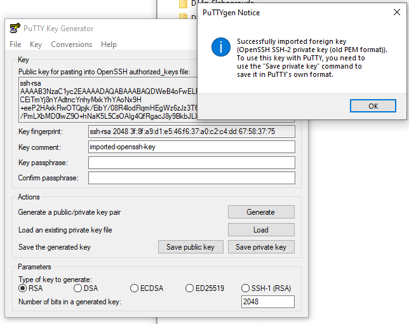Screen dimensions: 409x324
Task: Click PuTTY Key Generator title bar icon
Action: (14, 29)
